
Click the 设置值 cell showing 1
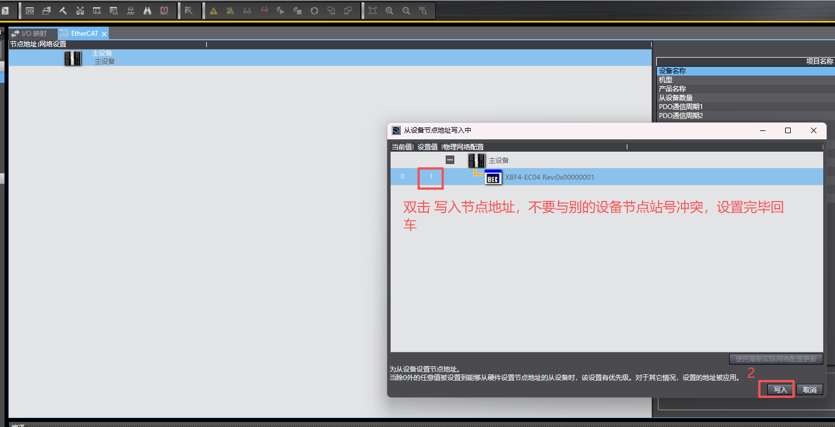pos(431,177)
